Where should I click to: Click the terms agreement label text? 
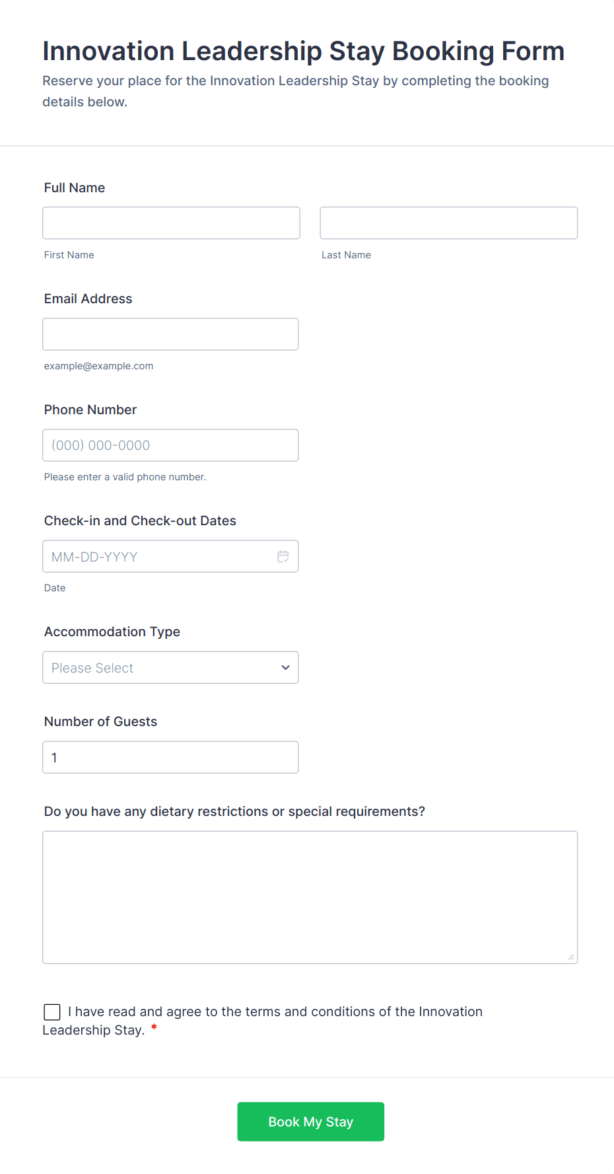click(x=275, y=1011)
